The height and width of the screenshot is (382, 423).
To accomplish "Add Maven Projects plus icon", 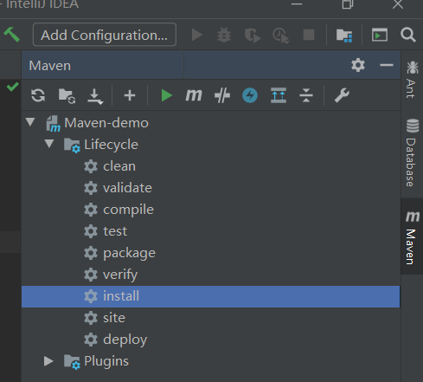I will tap(130, 95).
